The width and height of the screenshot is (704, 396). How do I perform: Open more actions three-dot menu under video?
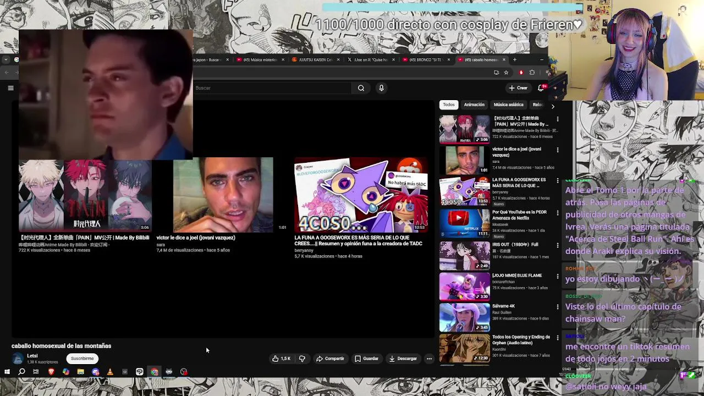429,359
